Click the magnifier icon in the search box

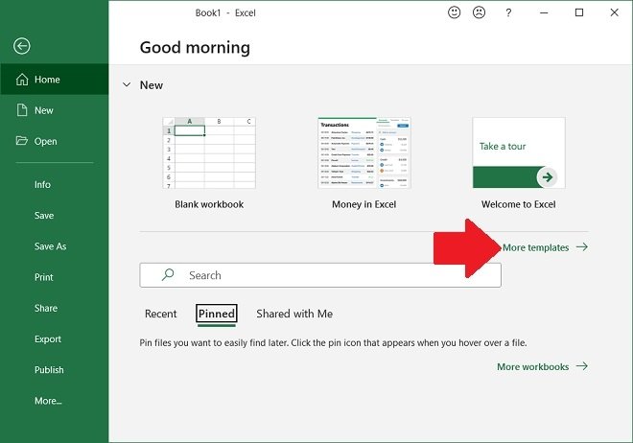click(168, 275)
